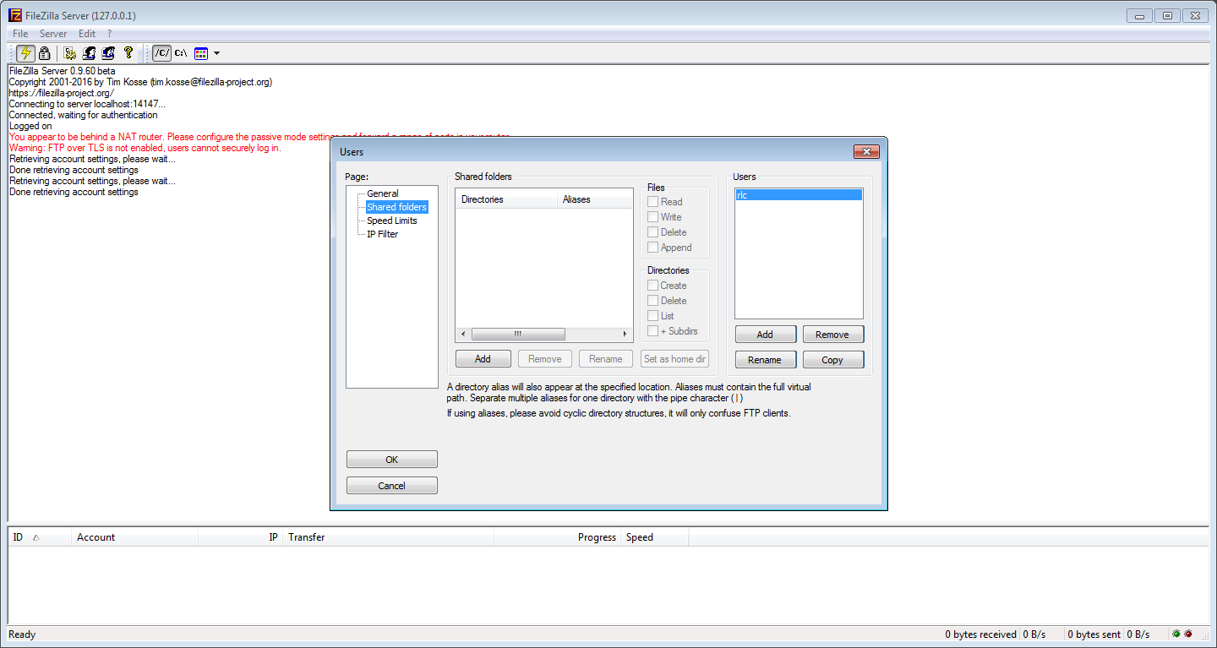Check the Directories List checkbox
This screenshot has width=1217, height=648.
pos(652,316)
